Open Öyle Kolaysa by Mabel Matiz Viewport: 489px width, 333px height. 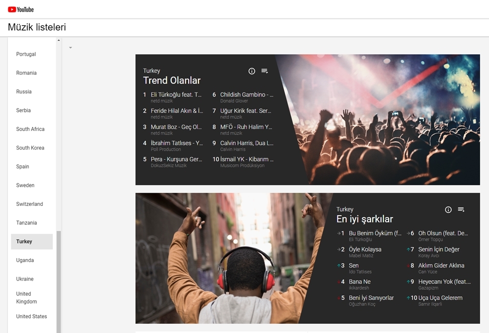(x=365, y=249)
